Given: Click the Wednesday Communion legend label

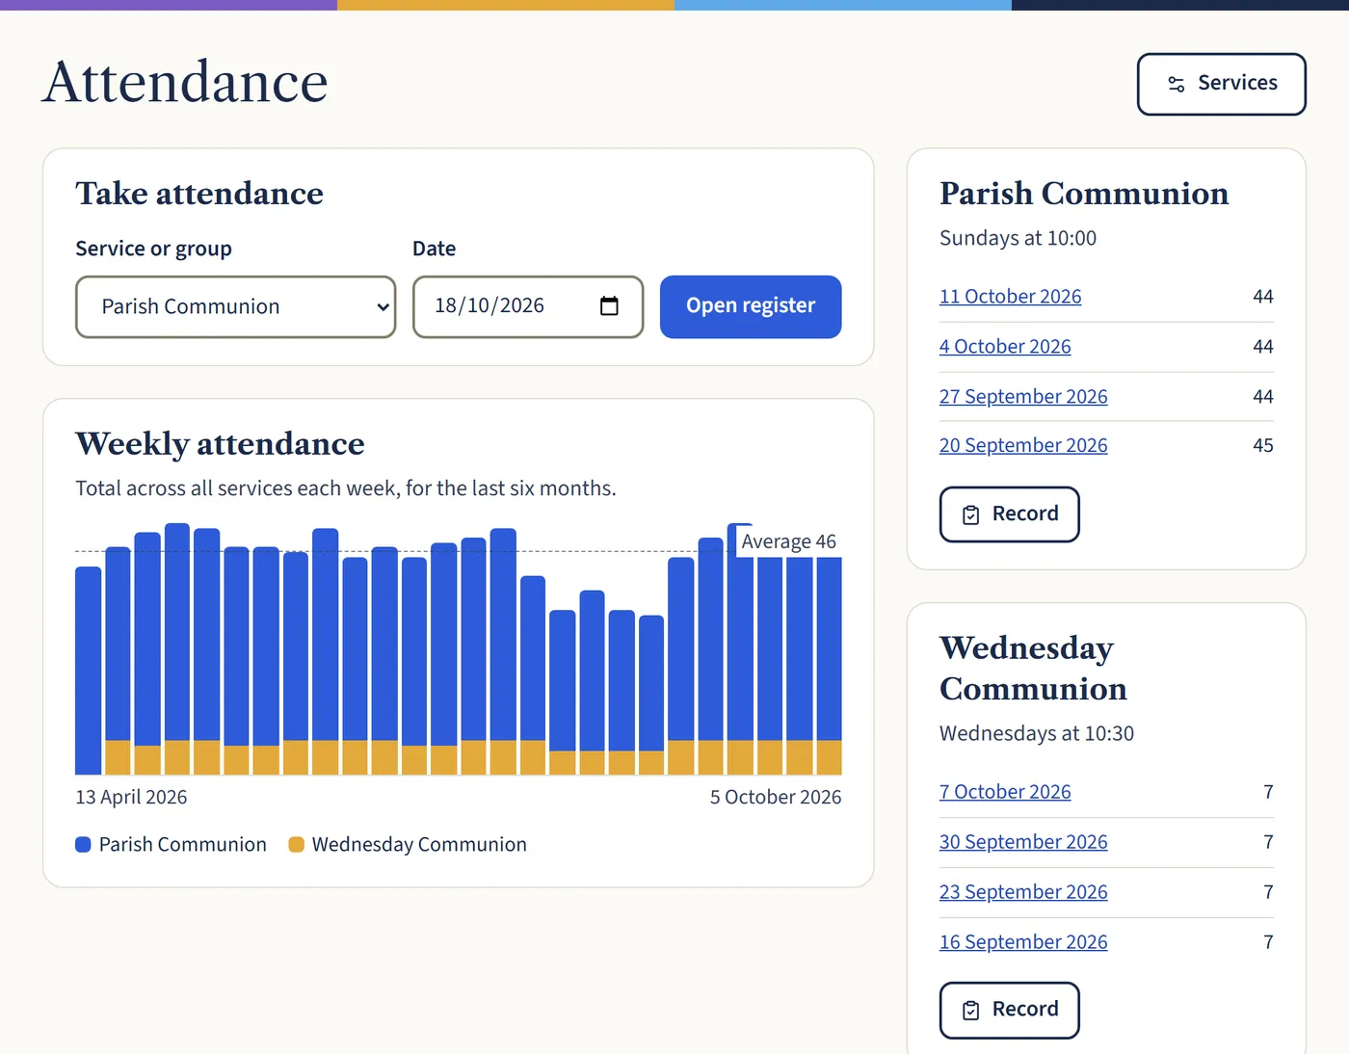Looking at the screenshot, I should 419,845.
